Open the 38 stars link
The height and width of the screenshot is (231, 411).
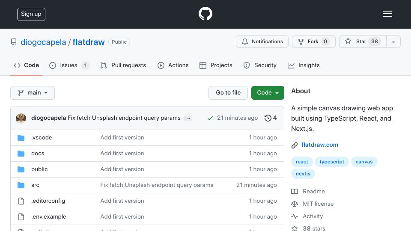pyautogui.click(x=314, y=228)
